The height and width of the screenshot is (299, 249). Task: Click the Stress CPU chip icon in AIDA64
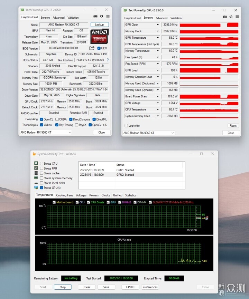[36, 163]
